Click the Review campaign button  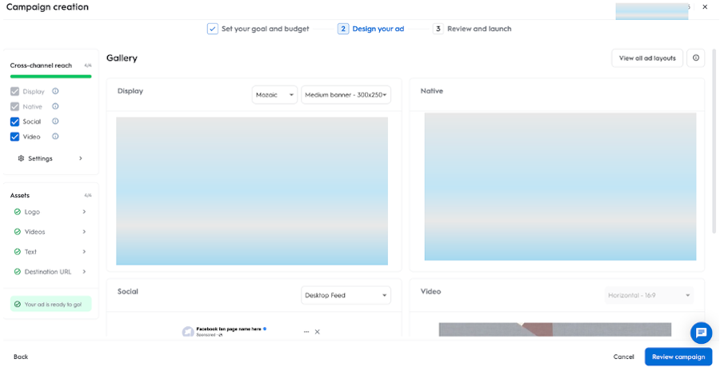click(x=678, y=357)
